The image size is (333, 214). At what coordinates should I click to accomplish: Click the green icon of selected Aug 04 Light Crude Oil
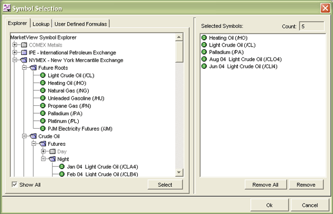[204, 59]
